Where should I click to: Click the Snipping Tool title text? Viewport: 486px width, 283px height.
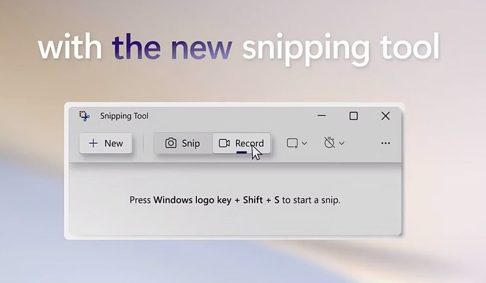(x=124, y=116)
